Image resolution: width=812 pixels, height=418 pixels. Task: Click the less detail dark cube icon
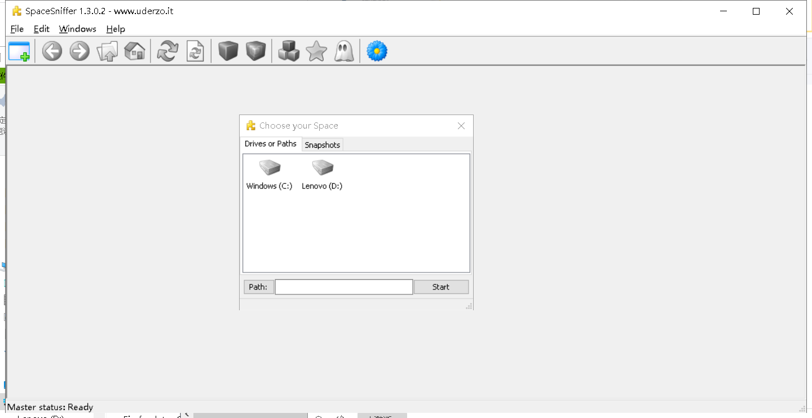pyautogui.click(x=228, y=51)
